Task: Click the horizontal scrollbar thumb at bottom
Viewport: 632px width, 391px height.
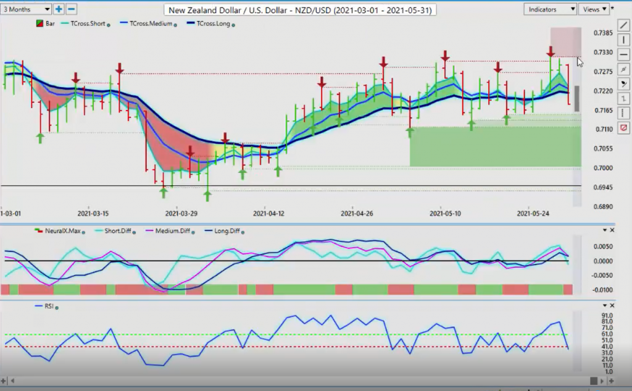Action: pos(593,381)
